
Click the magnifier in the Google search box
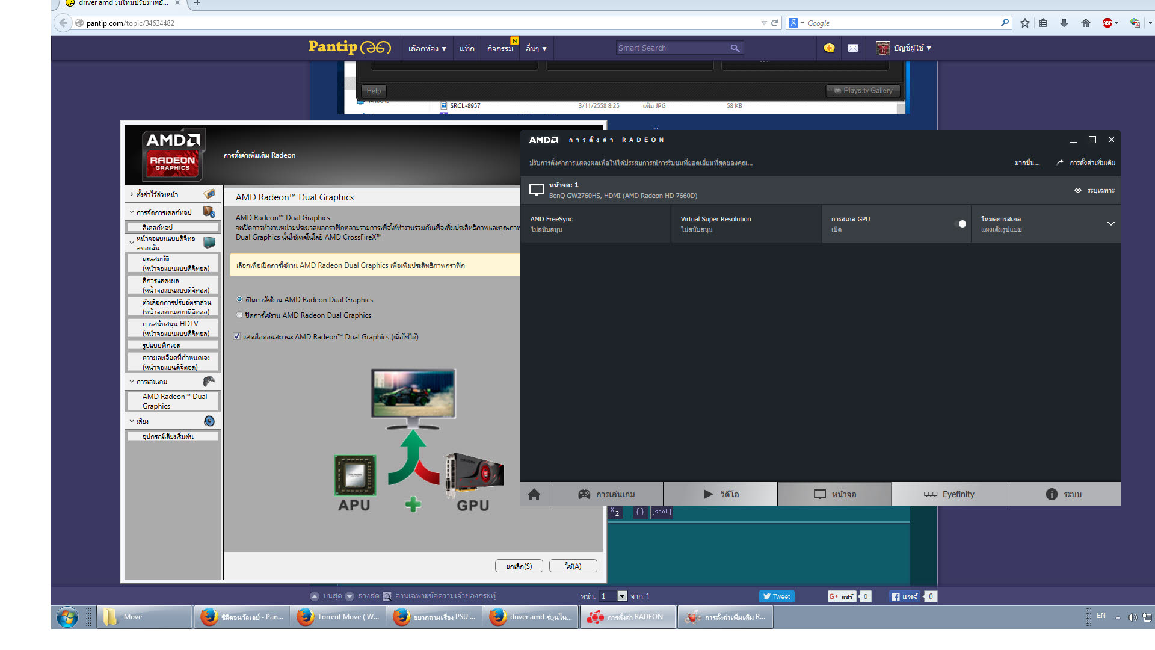click(1005, 22)
